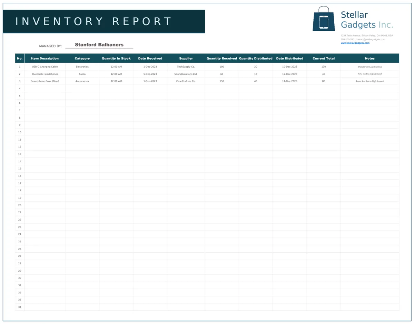Viewport: 414px width, 324px height.
Task: Click quantity received value '100'
Action: click(222, 67)
